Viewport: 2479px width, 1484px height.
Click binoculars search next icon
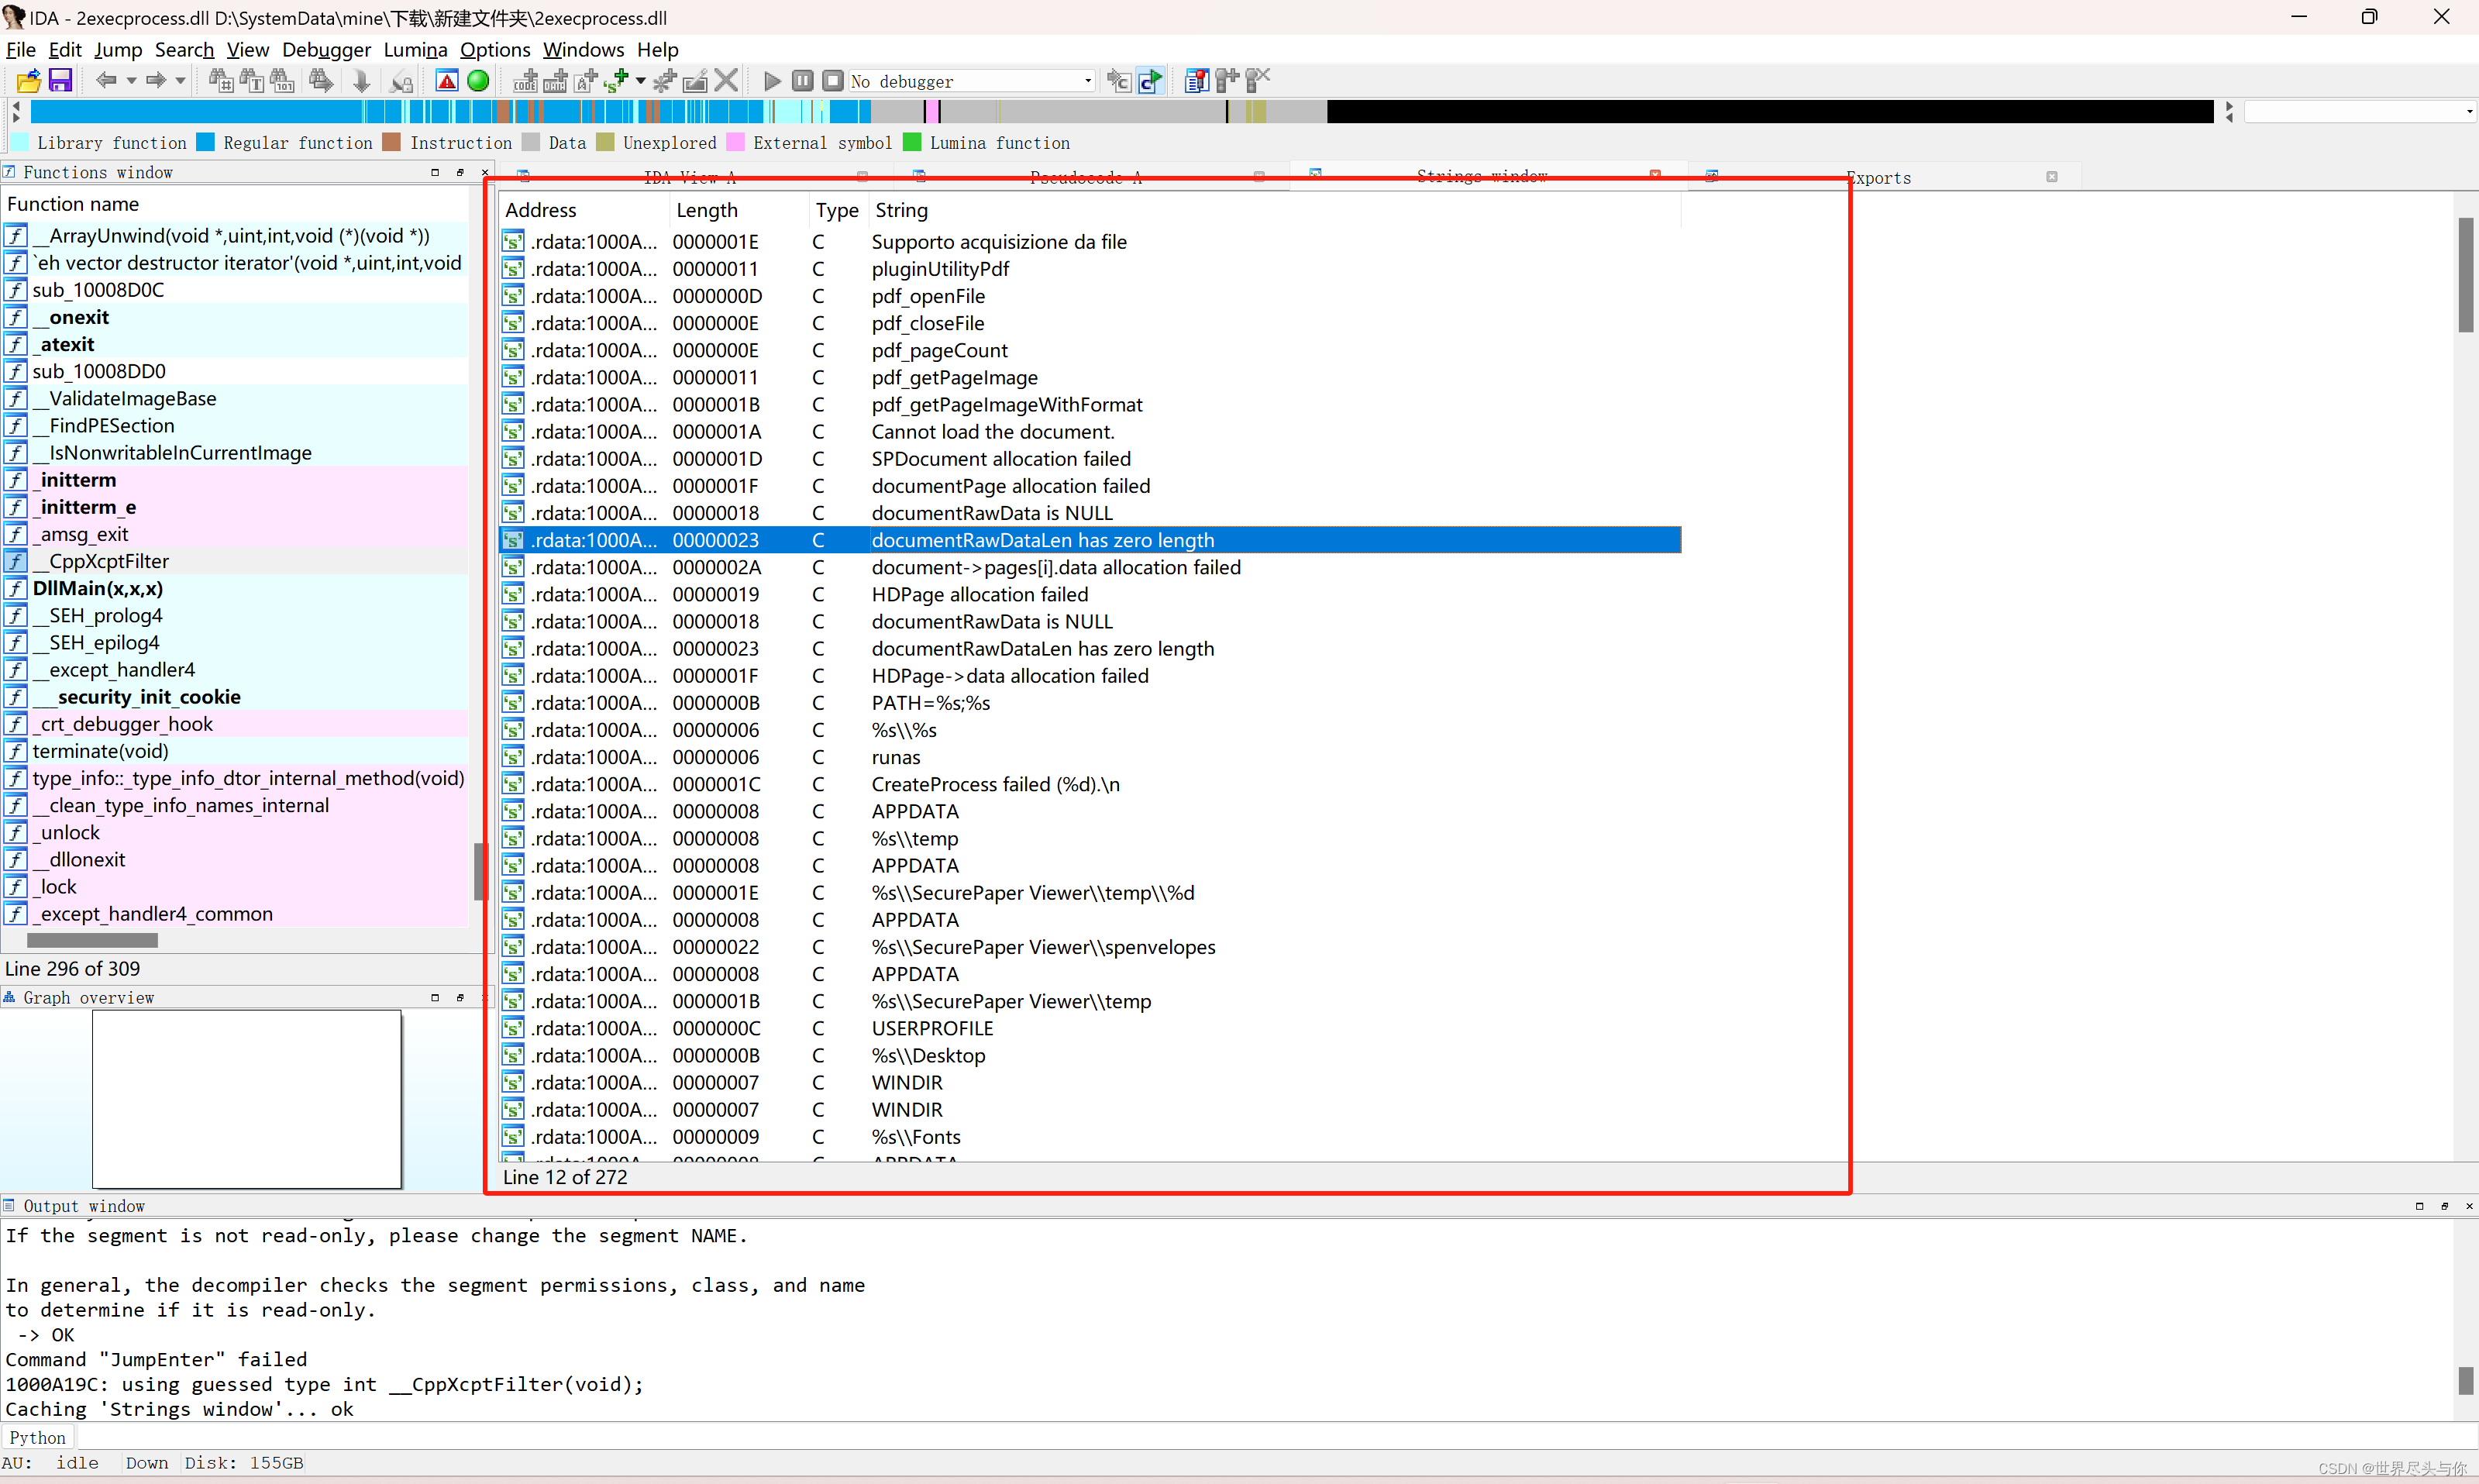(x=321, y=81)
